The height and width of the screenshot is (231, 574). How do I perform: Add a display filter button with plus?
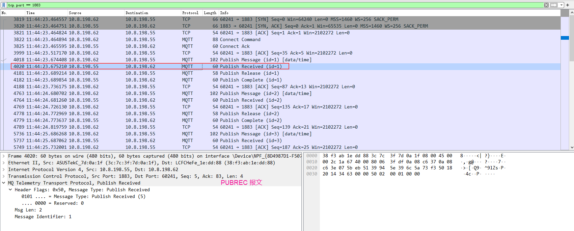pyautogui.click(x=568, y=5)
